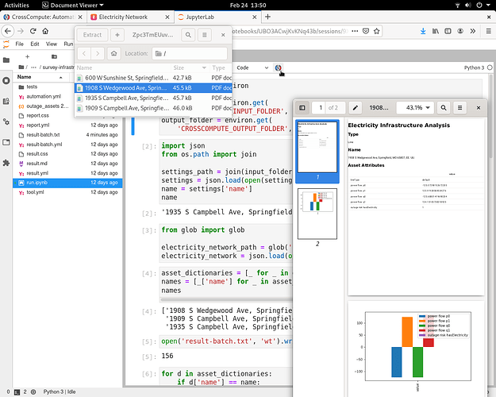Open the JupyterLab extension manager puzzle icon

click(x=6, y=163)
